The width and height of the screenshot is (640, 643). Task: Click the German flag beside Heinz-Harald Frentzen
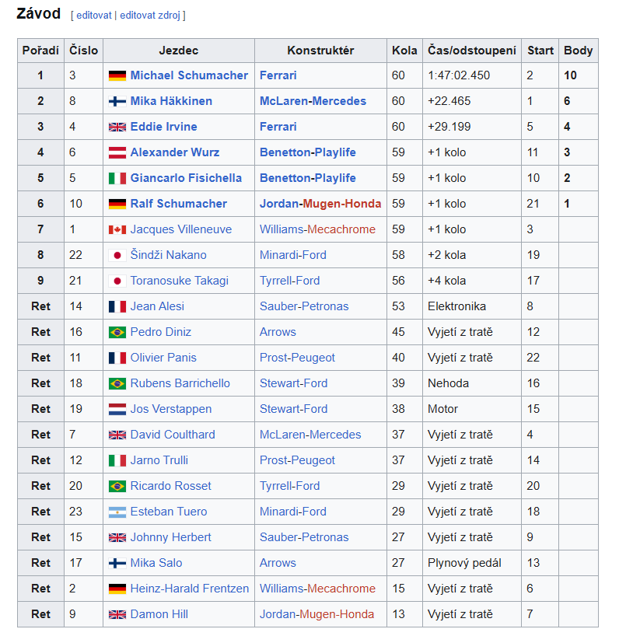(117, 589)
